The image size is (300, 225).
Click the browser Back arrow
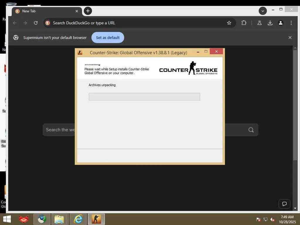pos(15,23)
